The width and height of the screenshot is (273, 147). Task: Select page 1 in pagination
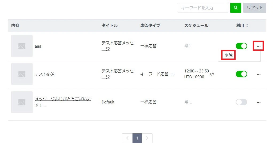point(137,138)
